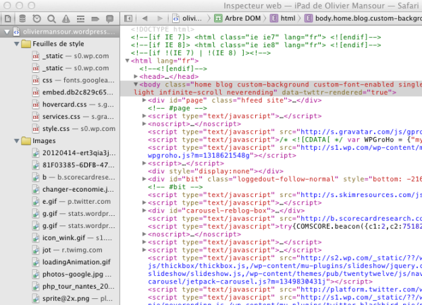Viewport: 422px width, 305px height.
Task: Select the Feuilles de style folder icon
Action: click(26, 44)
